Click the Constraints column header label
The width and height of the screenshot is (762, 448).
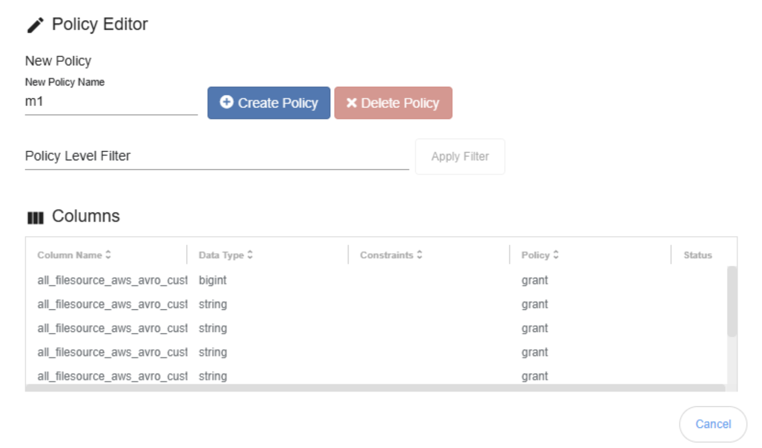[386, 255]
